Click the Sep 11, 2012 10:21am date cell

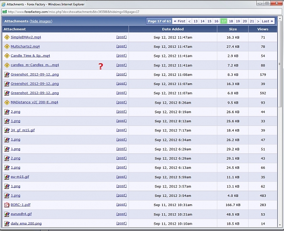coord(173,214)
